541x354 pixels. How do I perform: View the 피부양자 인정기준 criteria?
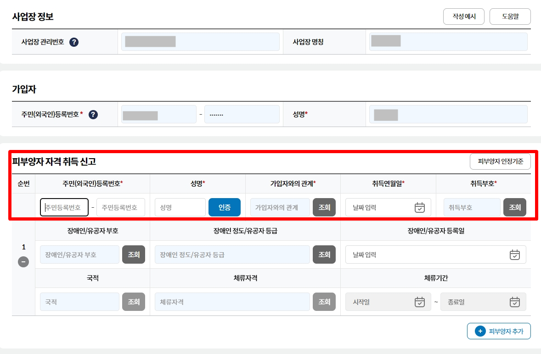[x=500, y=161]
